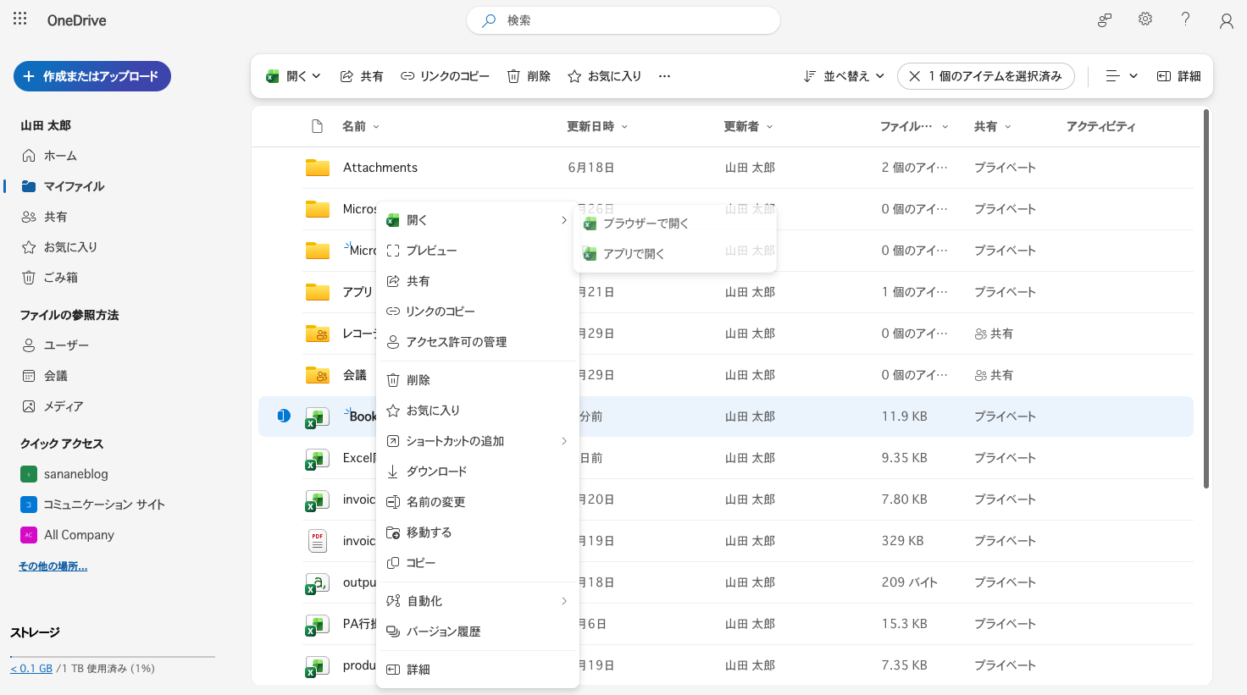Click the file type column header icon

click(318, 126)
